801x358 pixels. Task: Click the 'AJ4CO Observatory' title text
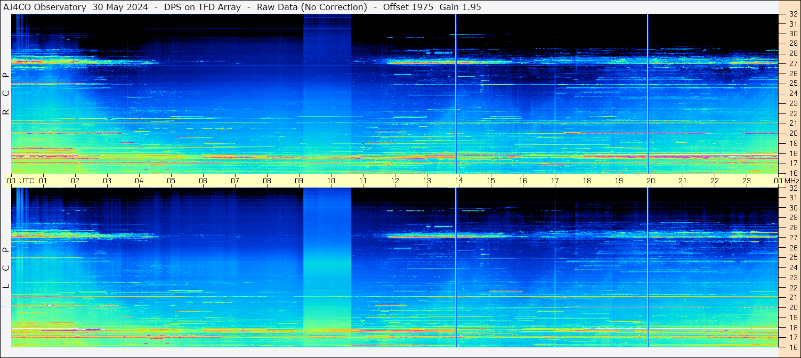45,7
